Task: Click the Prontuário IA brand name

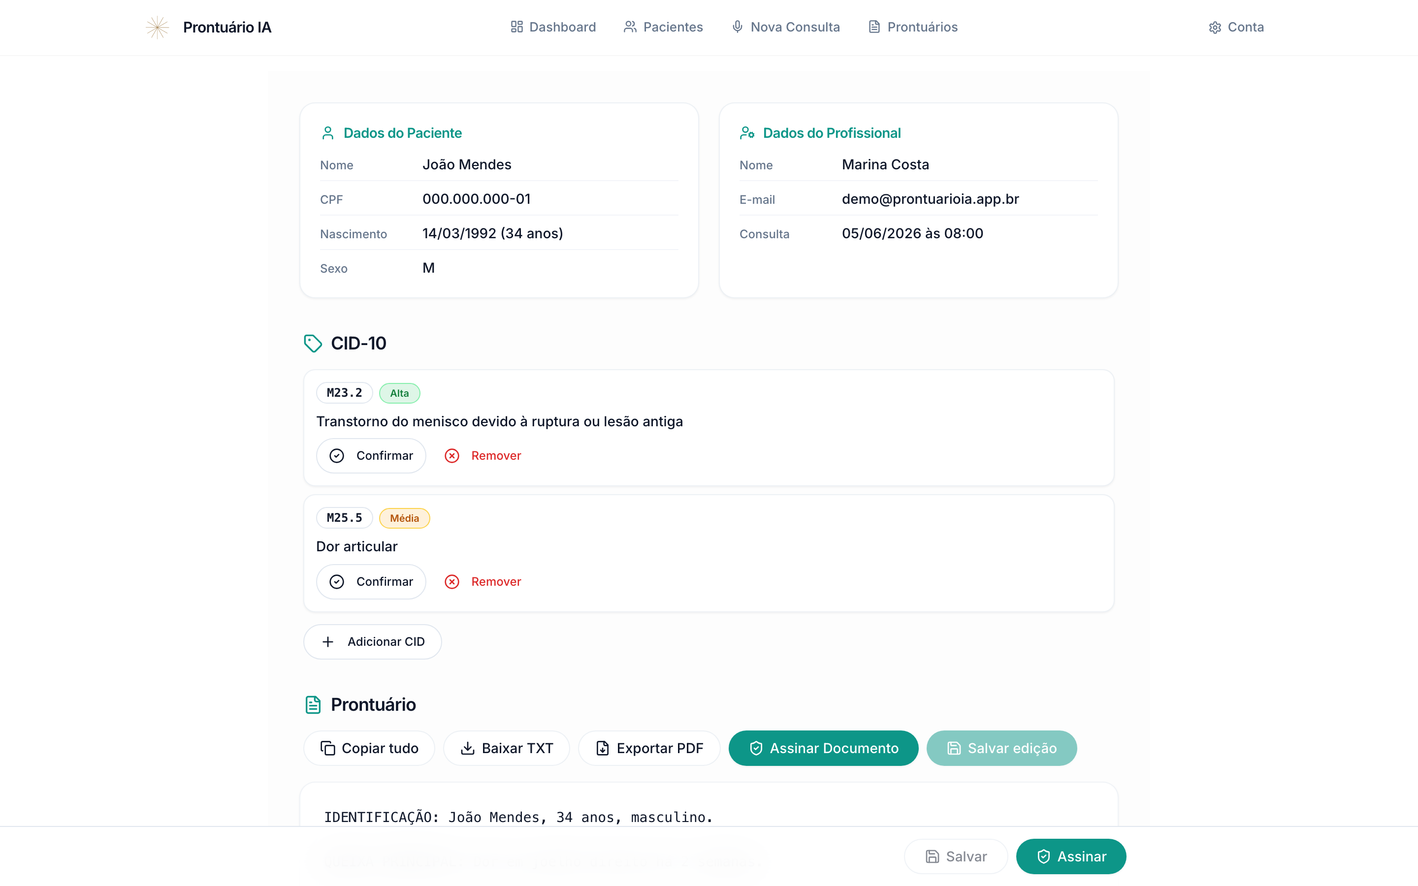Action: [x=227, y=28]
